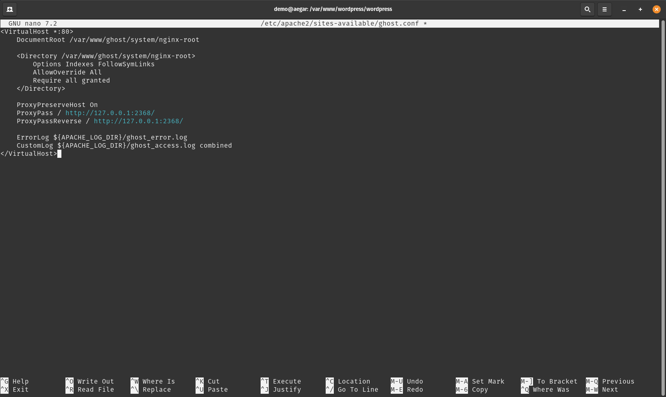The width and height of the screenshot is (666, 397).
Task: Select the Cut shortcut in nano
Action: 213,381
